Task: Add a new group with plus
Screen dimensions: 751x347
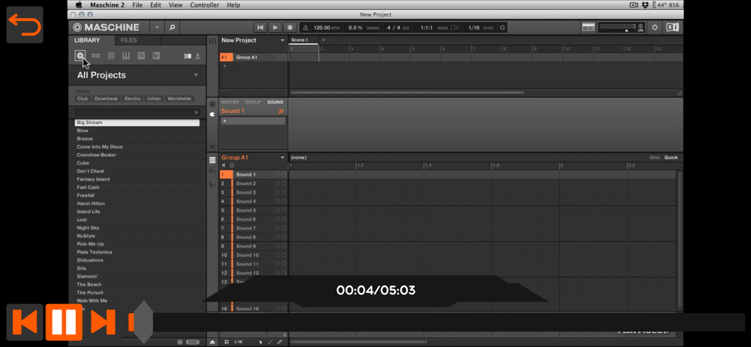Action: pyautogui.click(x=225, y=66)
